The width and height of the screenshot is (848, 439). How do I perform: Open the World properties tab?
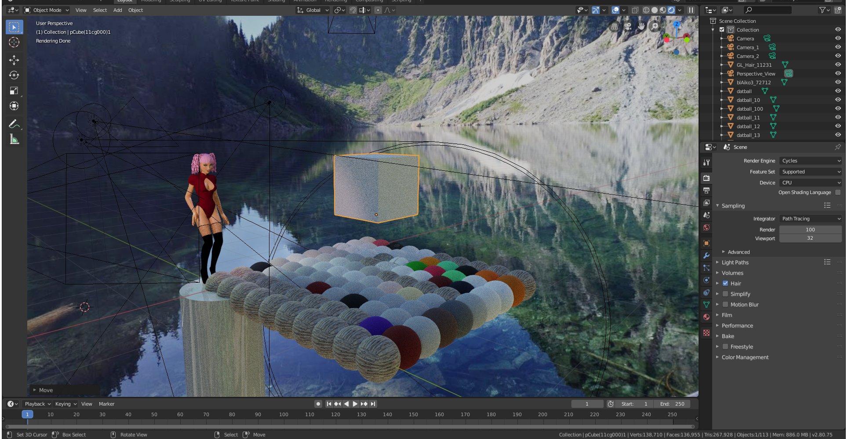(706, 227)
